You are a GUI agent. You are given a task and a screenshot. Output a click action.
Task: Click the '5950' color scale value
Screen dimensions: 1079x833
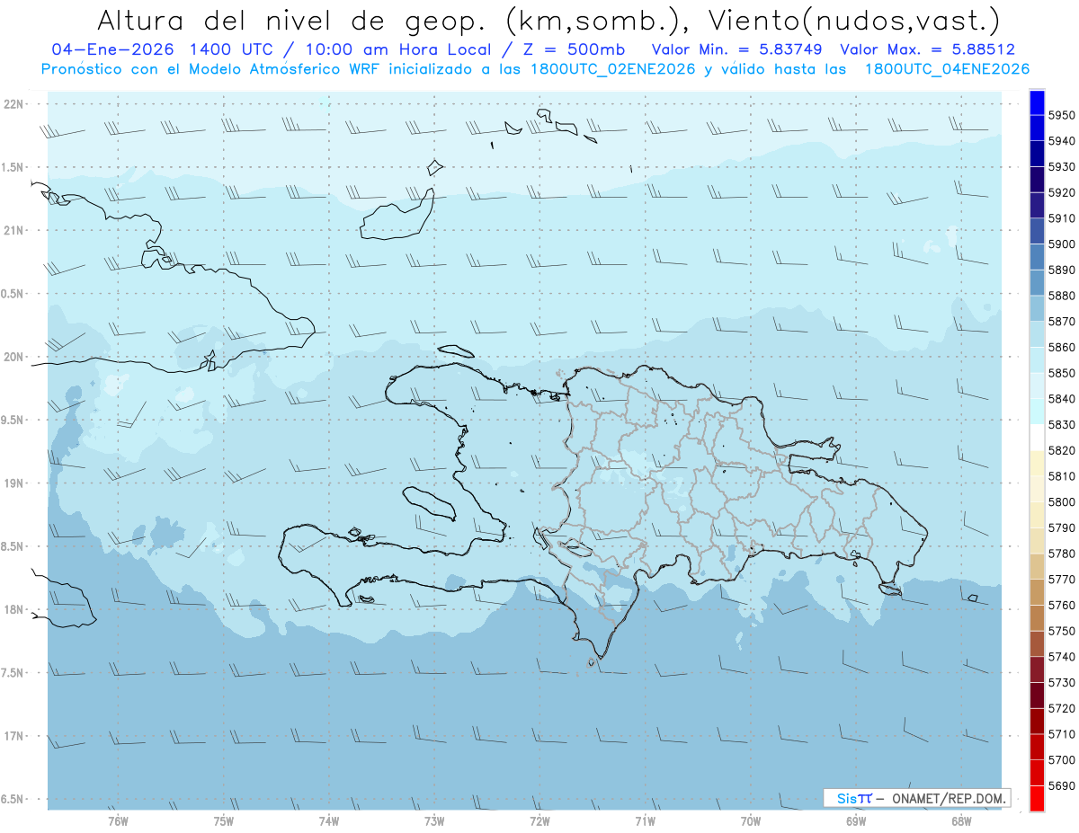click(1061, 115)
